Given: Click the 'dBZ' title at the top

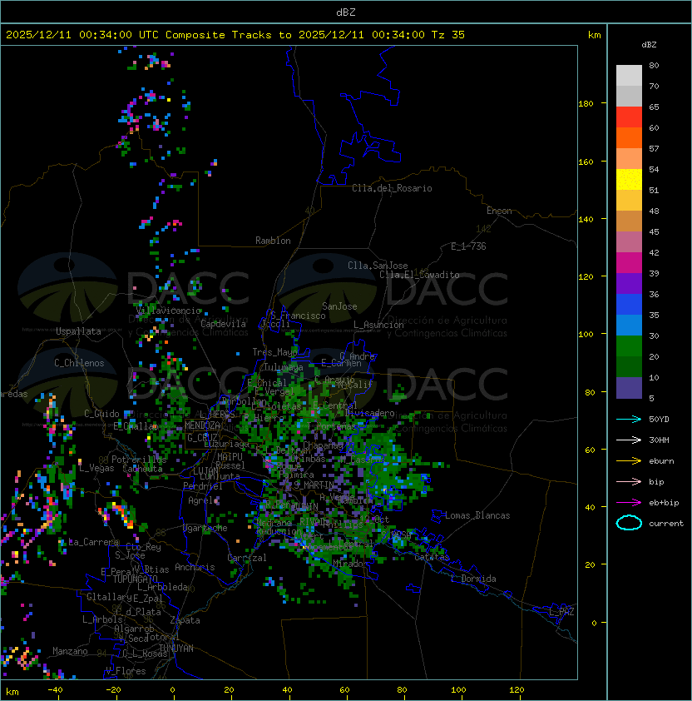Looking at the screenshot, I should pos(346,12).
